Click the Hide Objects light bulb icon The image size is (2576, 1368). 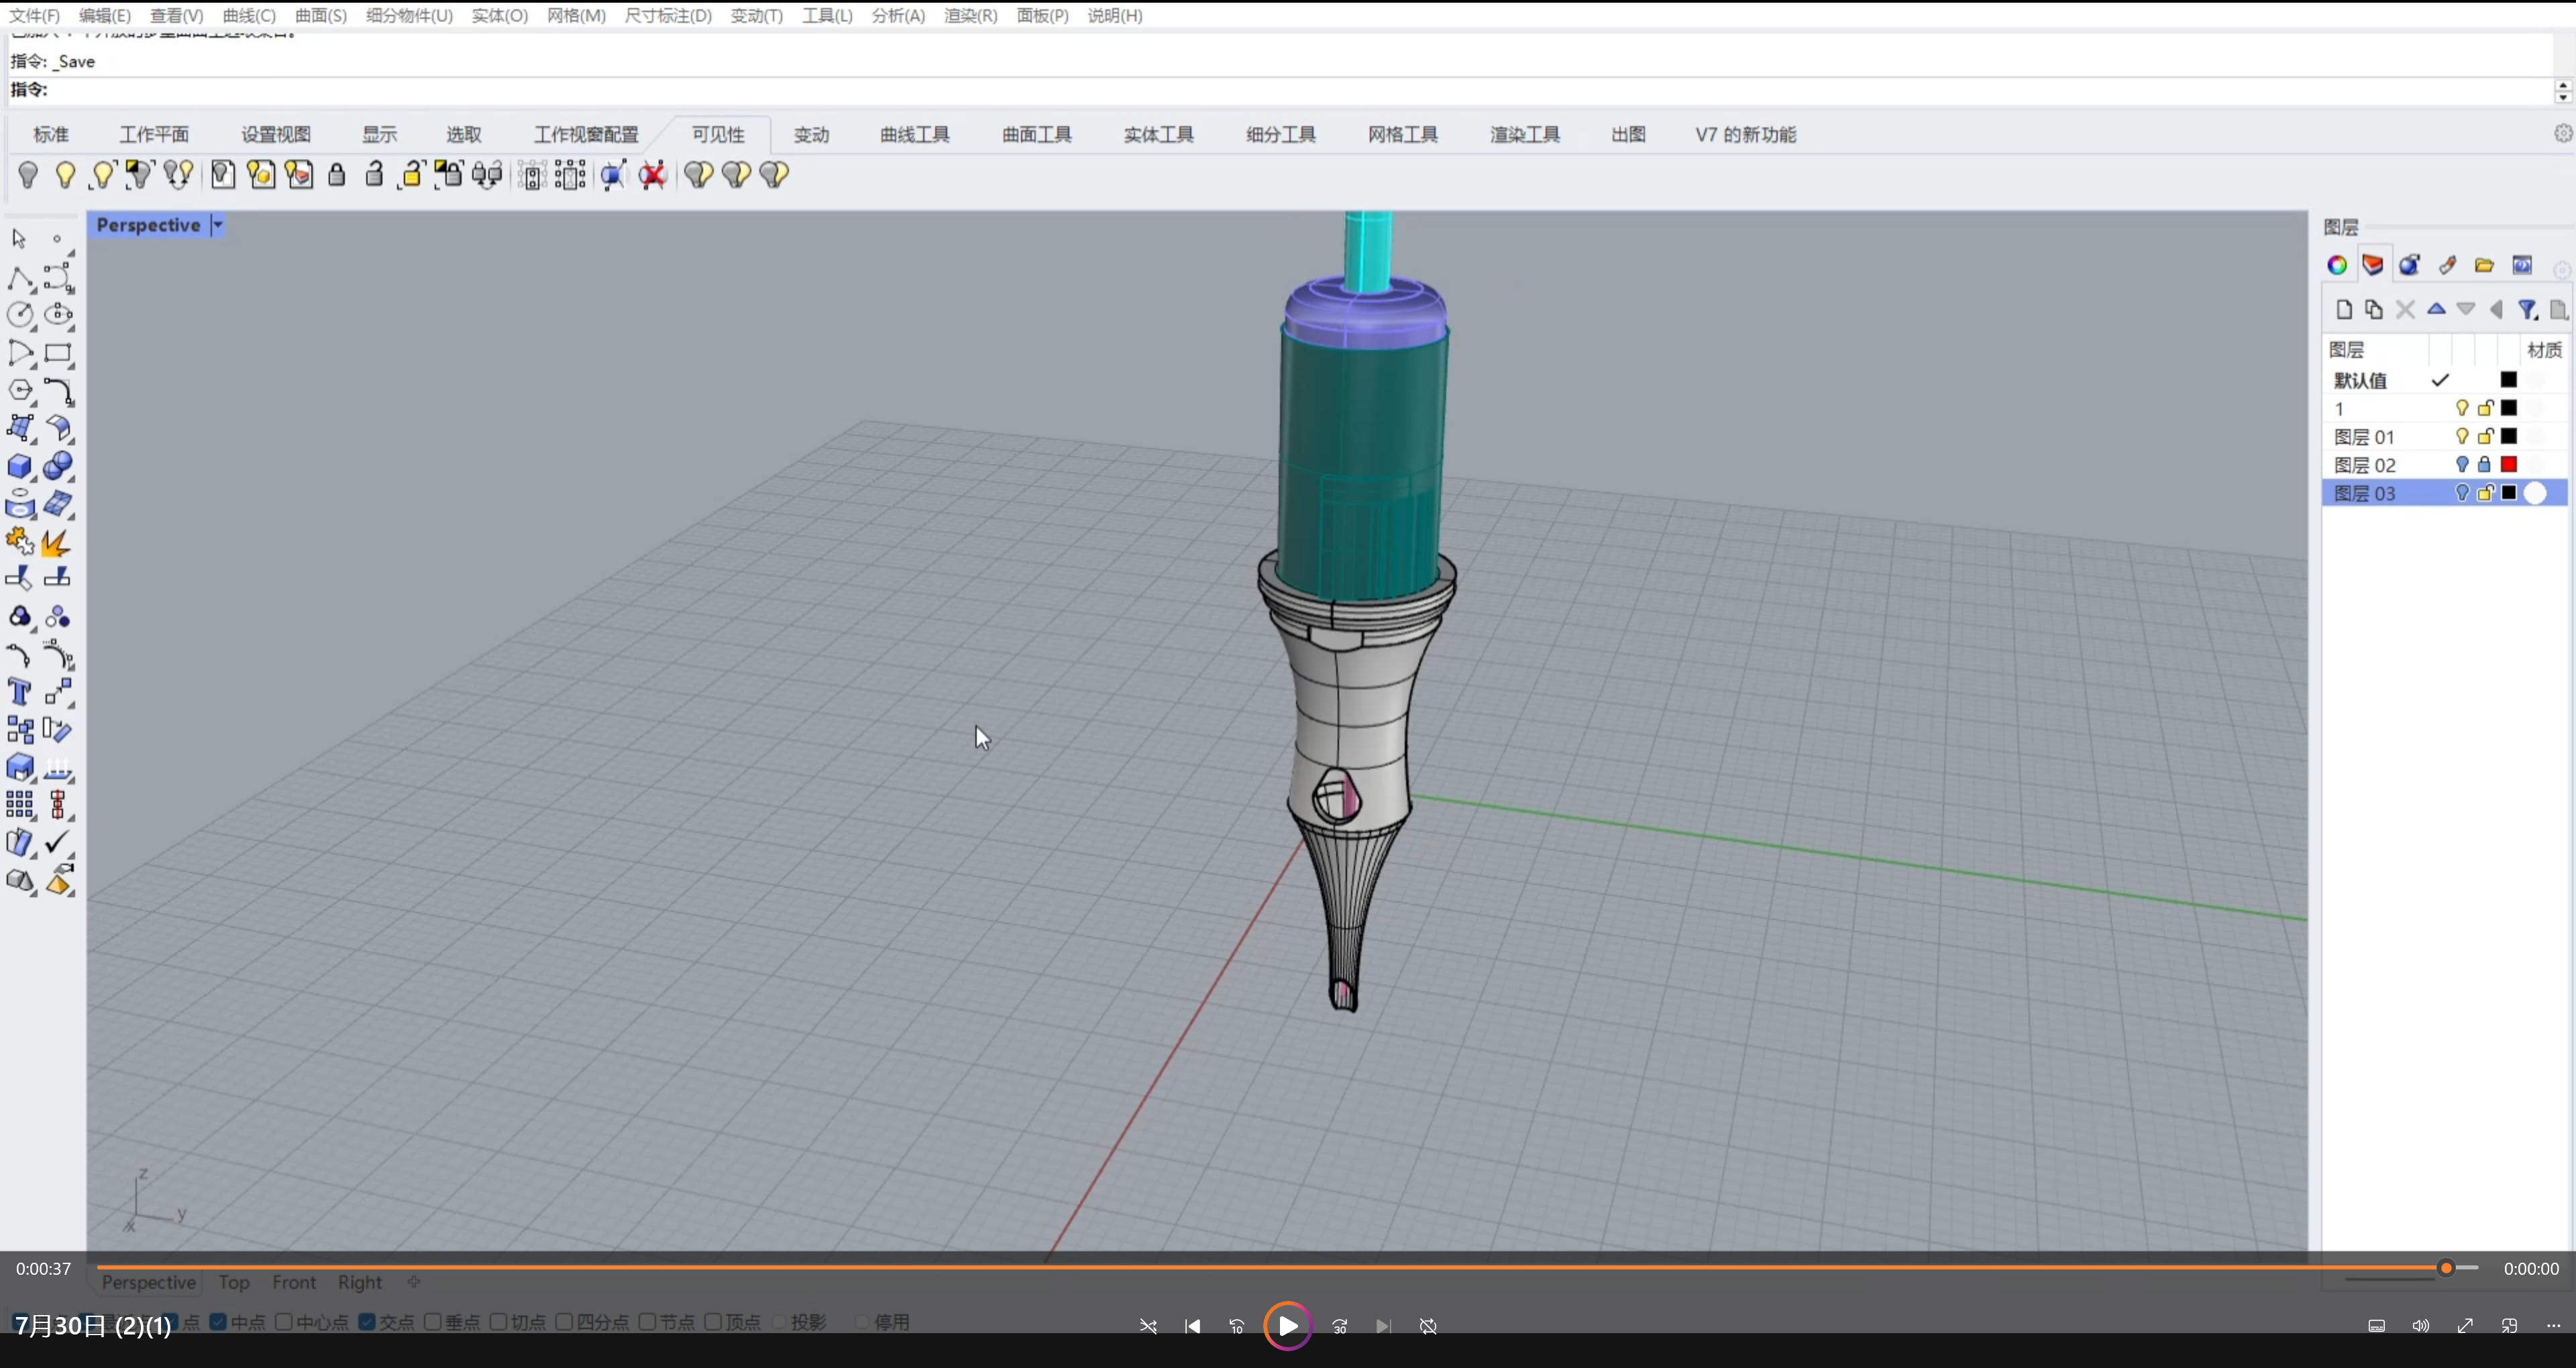point(28,175)
